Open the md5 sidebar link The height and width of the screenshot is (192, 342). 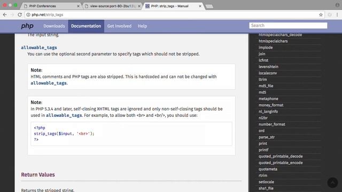coord(262,92)
